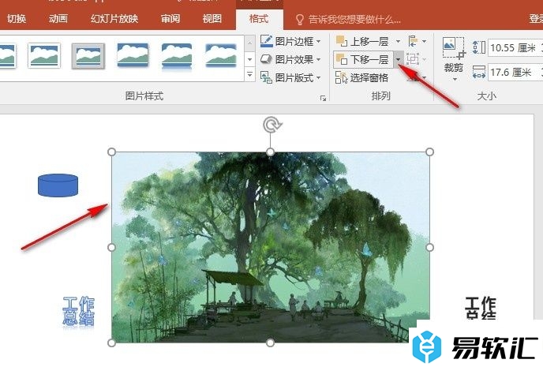This screenshot has height=367, width=543.
Task: Expand the 裁剪 dropdown arrow
Action: [x=455, y=80]
